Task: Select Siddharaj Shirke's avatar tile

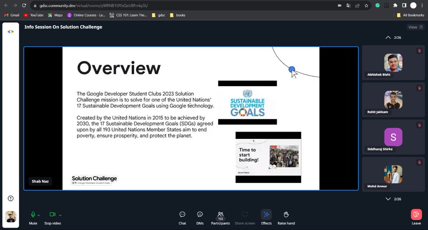Action: (x=393, y=137)
